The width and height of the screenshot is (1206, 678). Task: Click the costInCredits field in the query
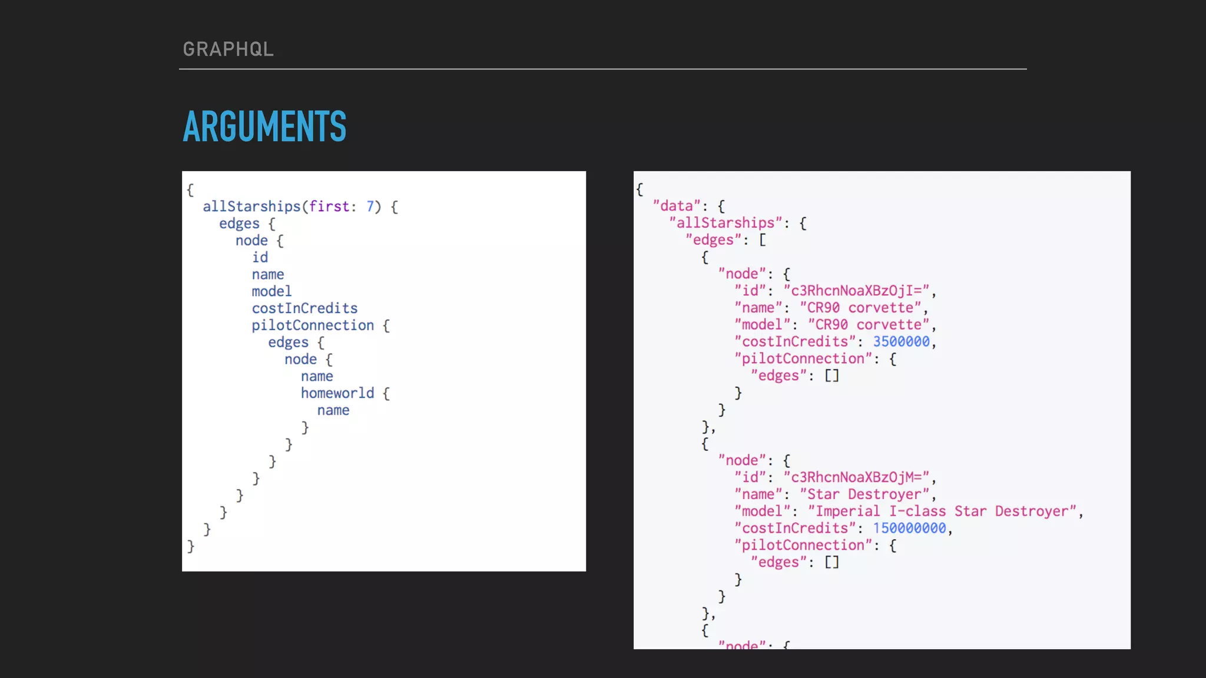304,308
